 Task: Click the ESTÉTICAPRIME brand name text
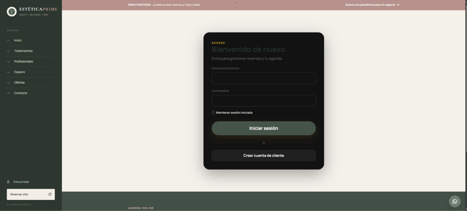[x=38, y=9]
